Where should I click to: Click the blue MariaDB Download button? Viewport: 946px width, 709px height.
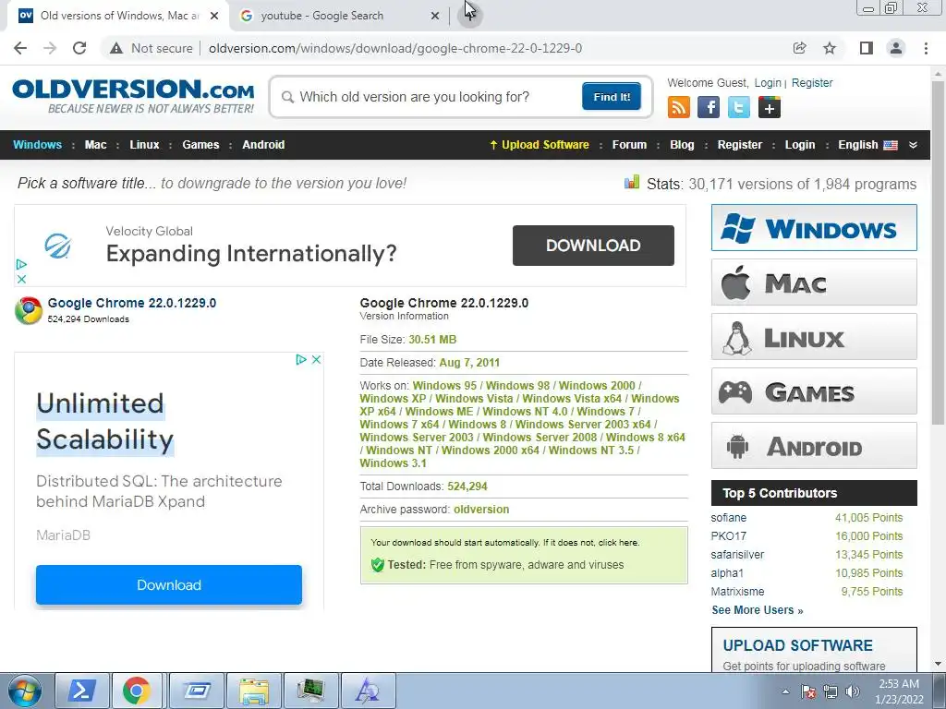[169, 584]
